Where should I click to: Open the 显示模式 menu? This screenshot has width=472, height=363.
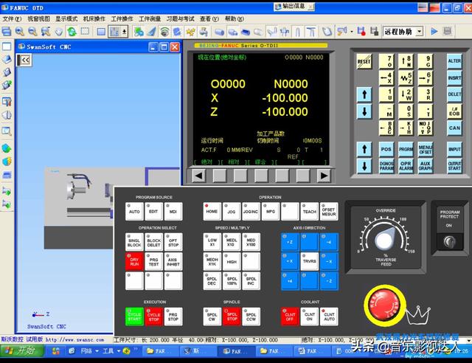[x=66, y=18]
